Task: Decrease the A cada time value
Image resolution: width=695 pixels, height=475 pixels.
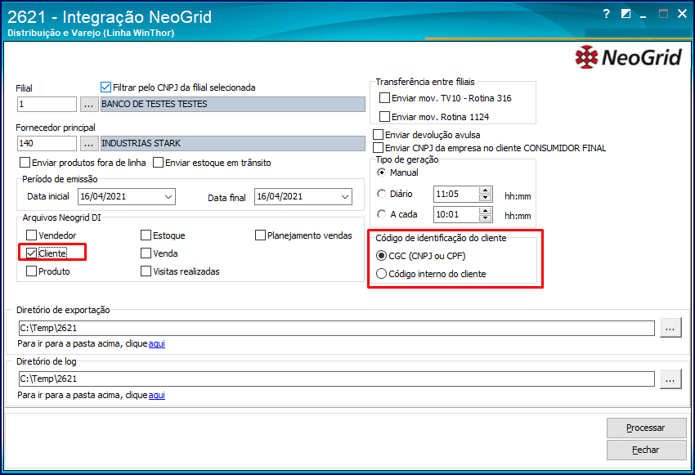Action: [486, 218]
